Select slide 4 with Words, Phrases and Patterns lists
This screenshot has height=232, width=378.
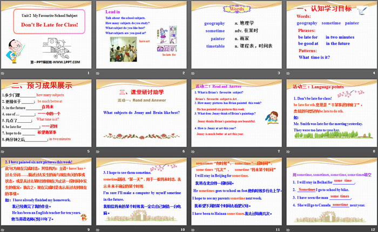tap(332, 35)
